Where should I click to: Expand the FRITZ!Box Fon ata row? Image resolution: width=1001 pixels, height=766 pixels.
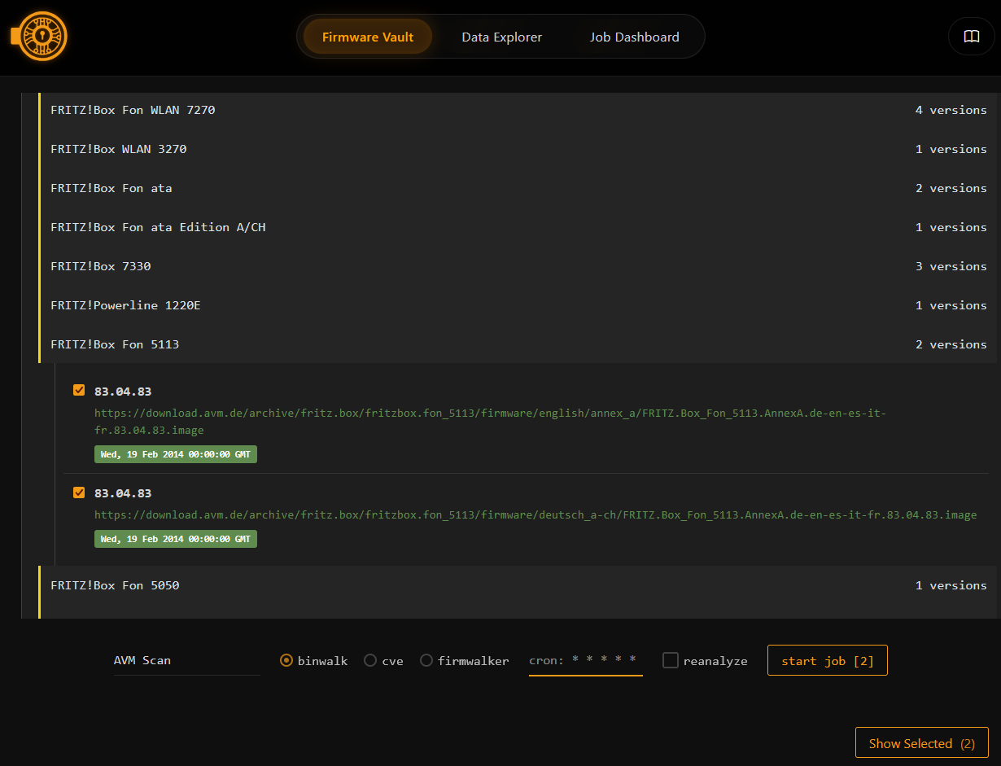coord(518,188)
